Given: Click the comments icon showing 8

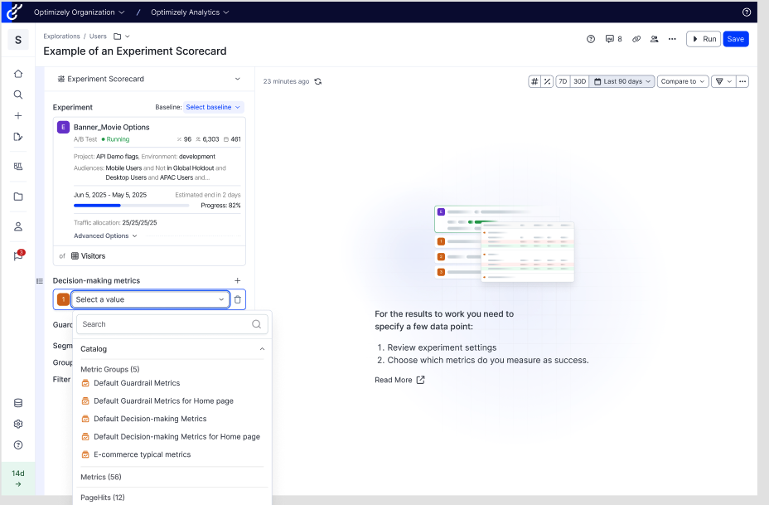Looking at the screenshot, I should tap(613, 39).
